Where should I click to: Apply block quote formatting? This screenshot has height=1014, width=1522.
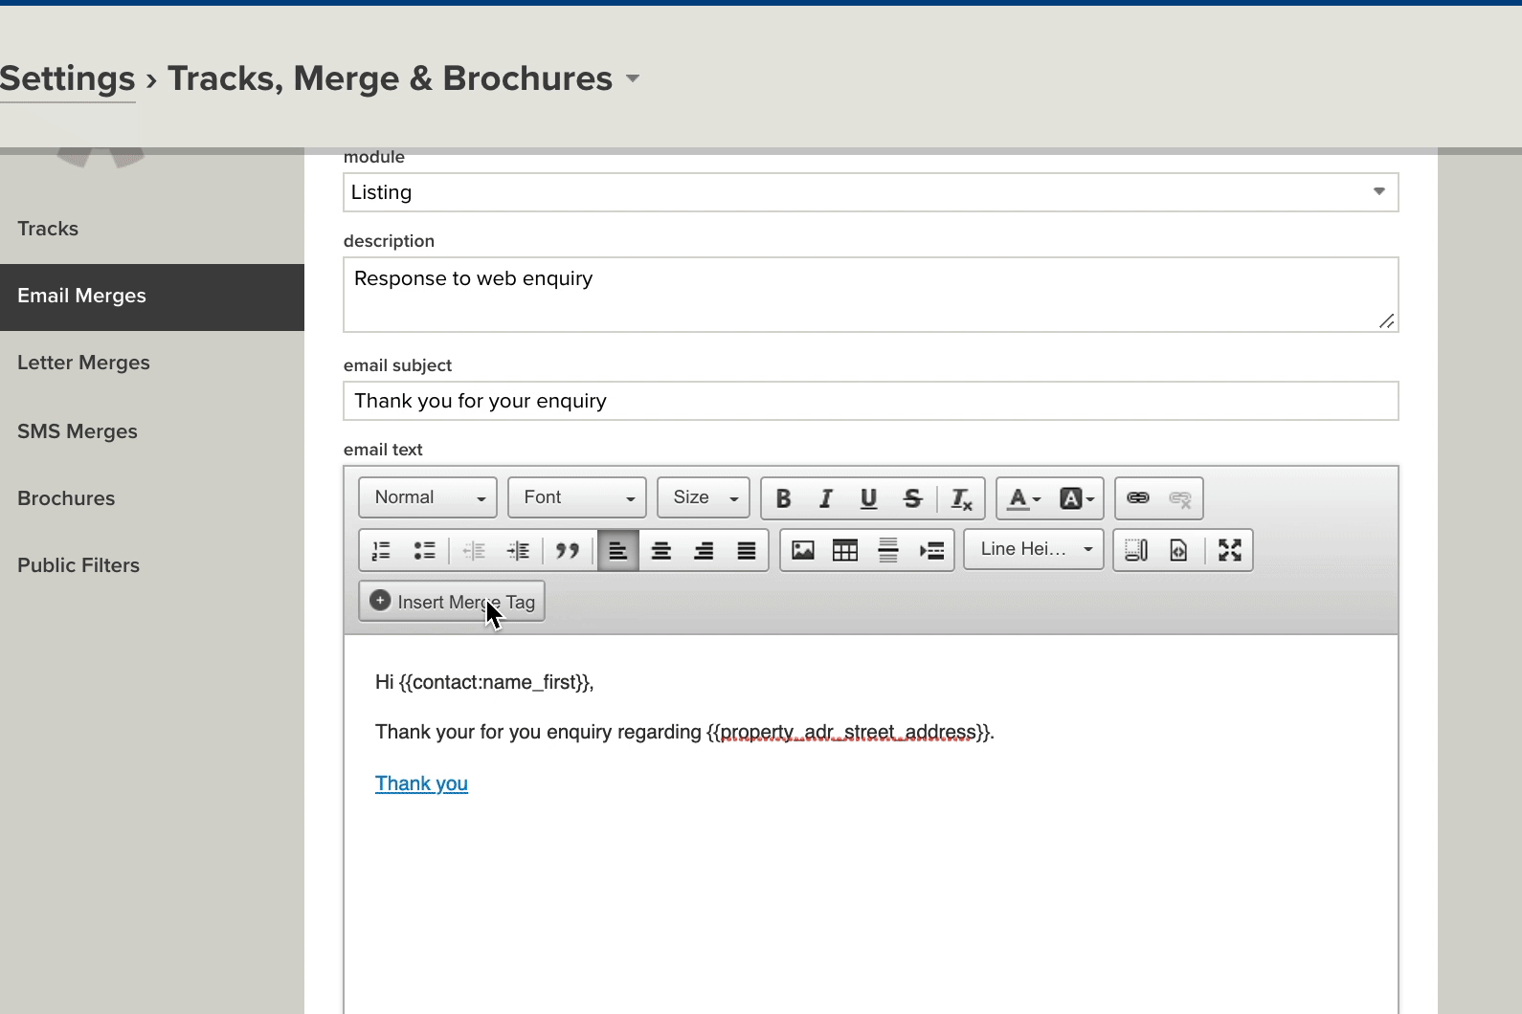pos(568,550)
